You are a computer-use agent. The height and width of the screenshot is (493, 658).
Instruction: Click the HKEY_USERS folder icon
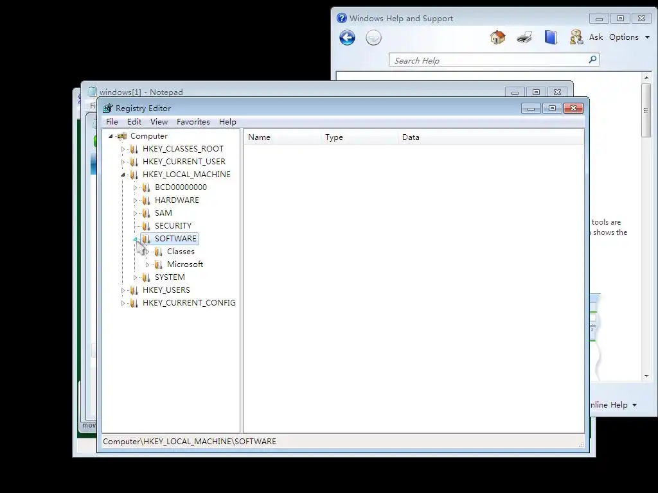[134, 290]
